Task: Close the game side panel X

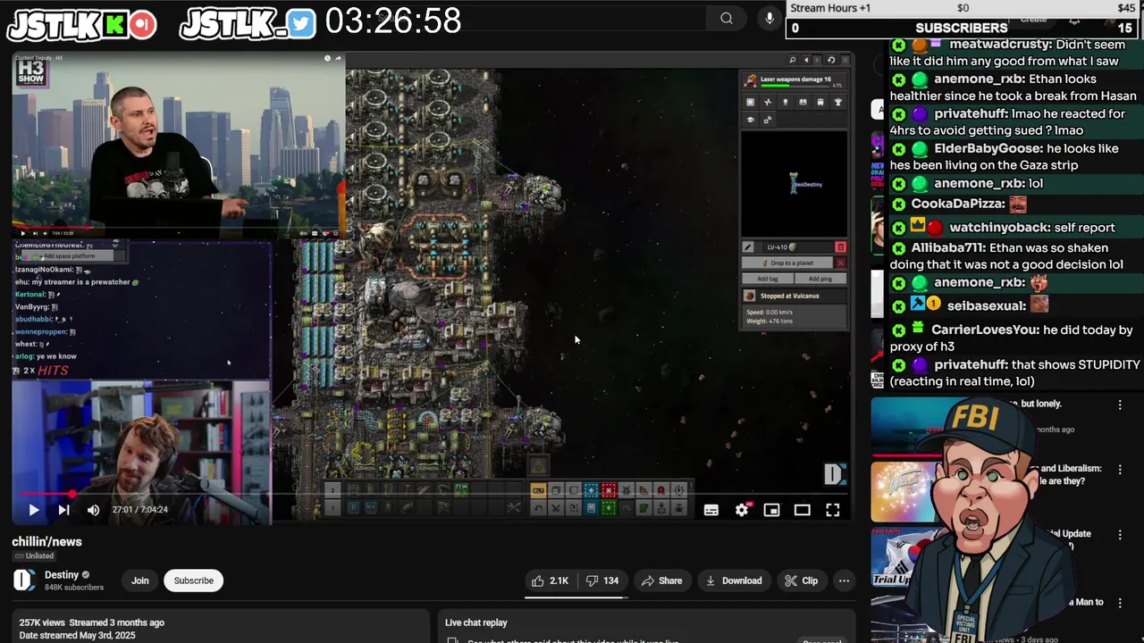Action: [845, 59]
